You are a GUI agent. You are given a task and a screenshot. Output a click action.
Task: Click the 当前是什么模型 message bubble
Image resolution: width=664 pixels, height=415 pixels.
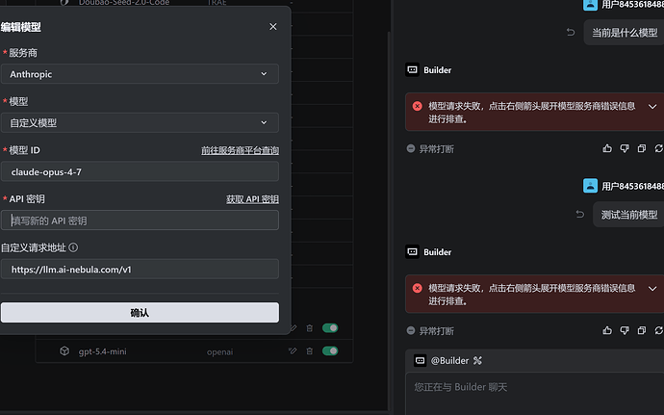624,32
